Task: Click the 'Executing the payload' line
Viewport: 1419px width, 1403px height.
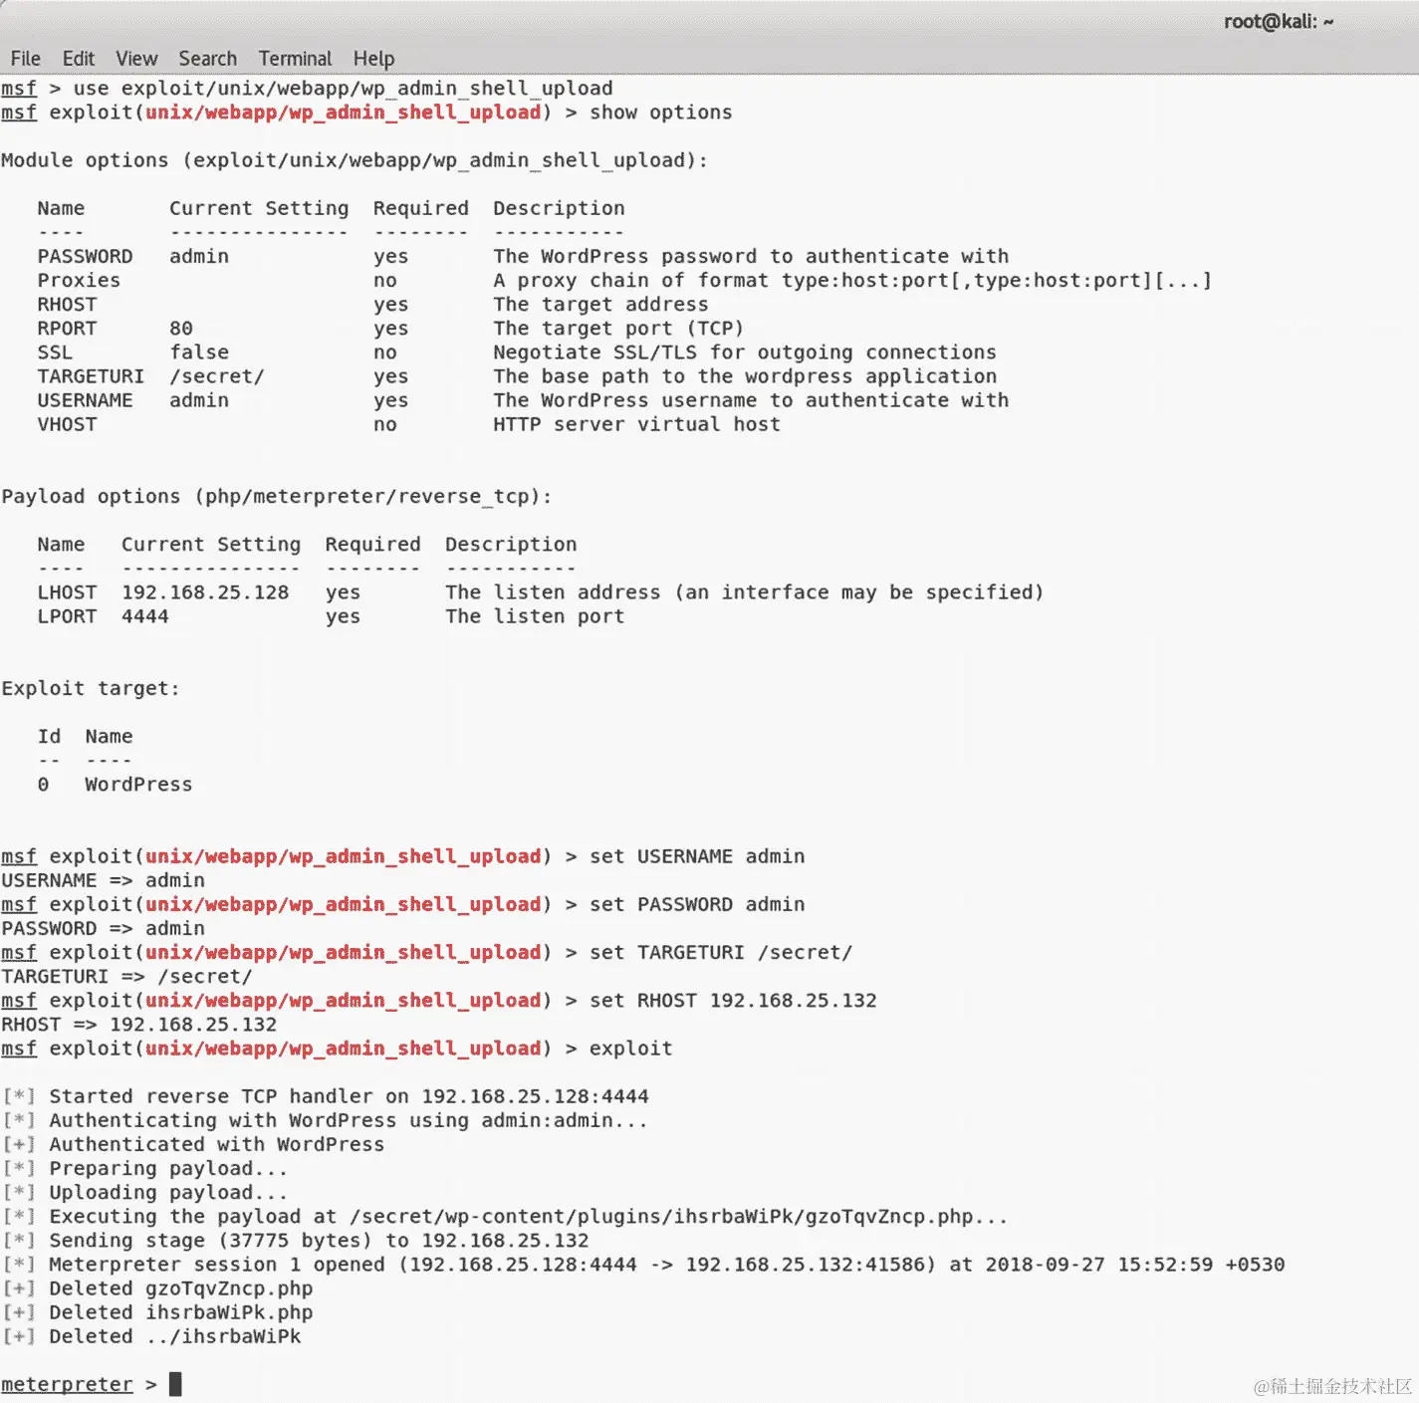Action: pos(505,1217)
